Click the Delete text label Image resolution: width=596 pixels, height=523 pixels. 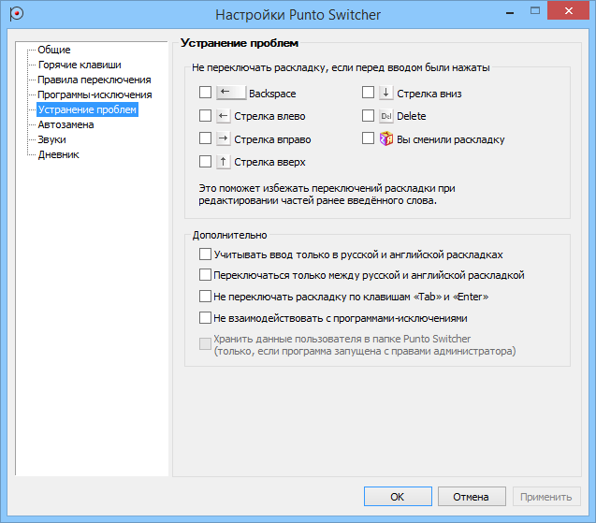click(412, 116)
